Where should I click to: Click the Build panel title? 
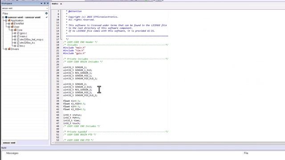tap(4, 148)
